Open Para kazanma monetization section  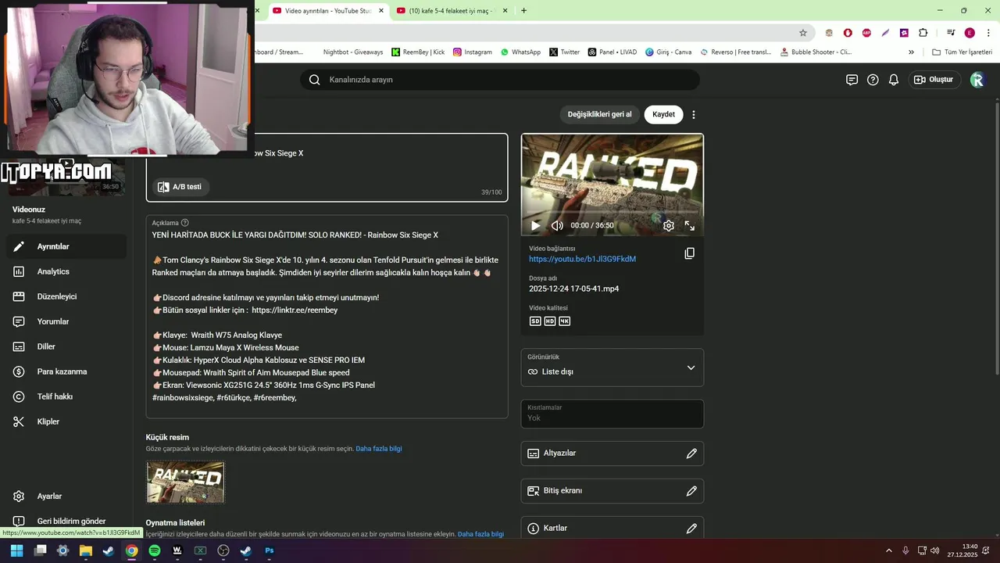pyautogui.click(x=66, y=371)
